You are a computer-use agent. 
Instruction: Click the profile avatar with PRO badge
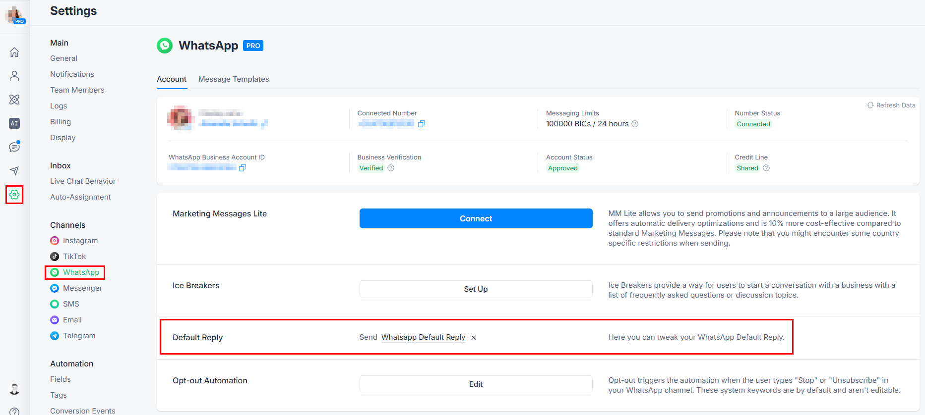pos(15,15)
